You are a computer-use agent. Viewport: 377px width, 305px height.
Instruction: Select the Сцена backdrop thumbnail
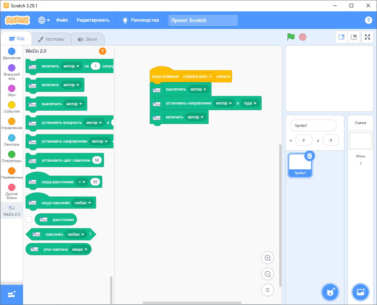click(x=361, y=140)
